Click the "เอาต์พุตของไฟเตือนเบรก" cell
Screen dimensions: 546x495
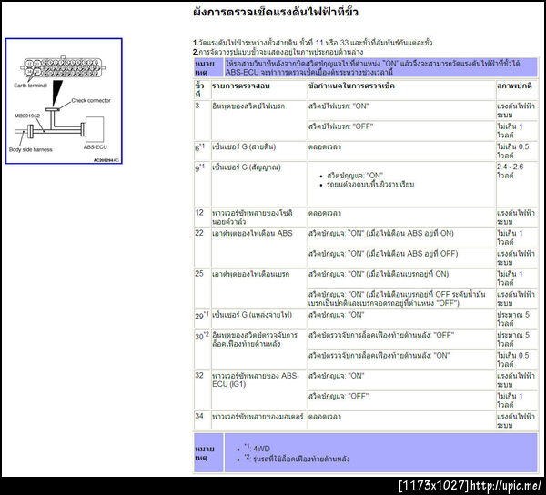pos(258,288)
